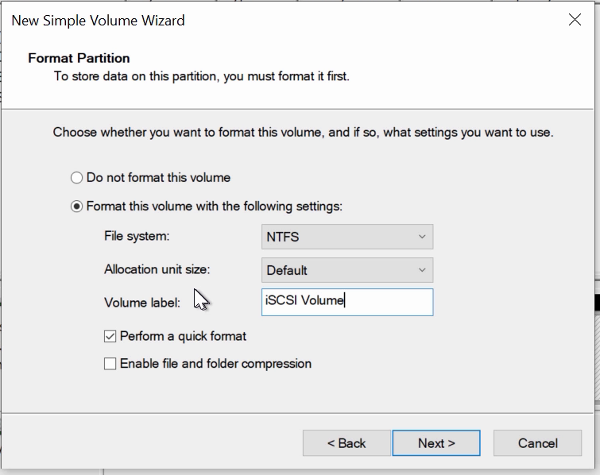Select the Format this volume with following settings radio button
This screenshot has width=600, height=475.
(76, 207)
